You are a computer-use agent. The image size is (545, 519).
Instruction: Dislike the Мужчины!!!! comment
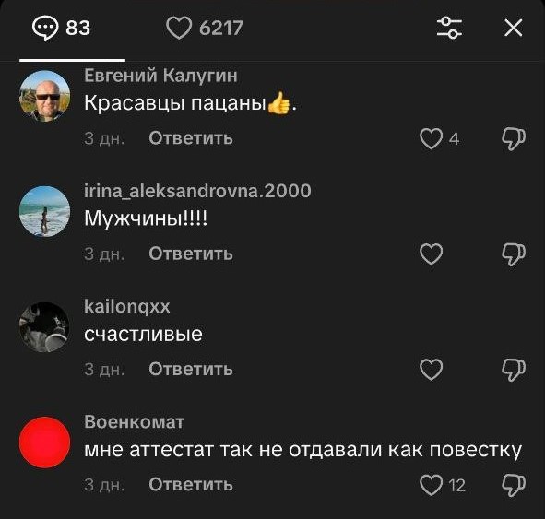pyautogui.click(x=514, y=254)
